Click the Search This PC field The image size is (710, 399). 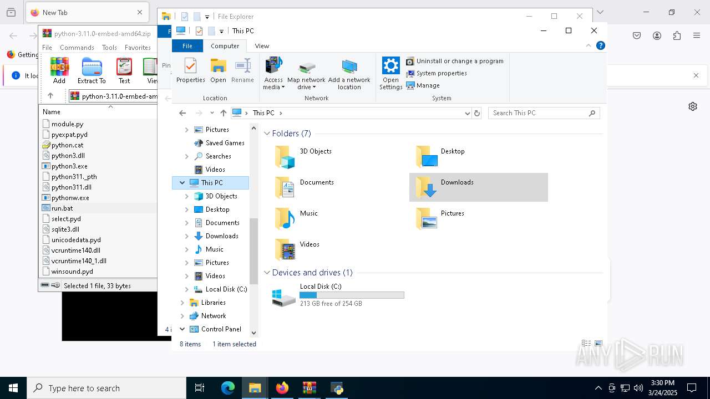tap(544, 113)
